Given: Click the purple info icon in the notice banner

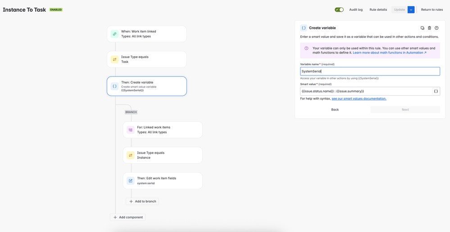Looking at the screenshot, I should pyautogui.click(x=306, y=48).
